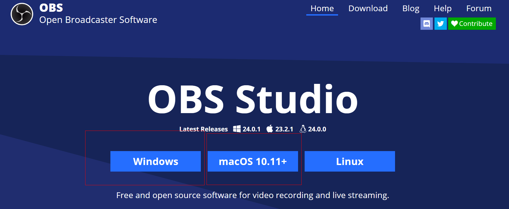This screenshot has height=209, width=509.
Task: Click the 23.2.1 macOS version number
Action: tap(284, 129)
